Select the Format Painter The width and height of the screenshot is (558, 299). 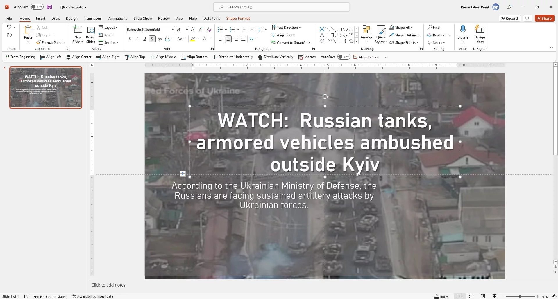tap(51, 42)
